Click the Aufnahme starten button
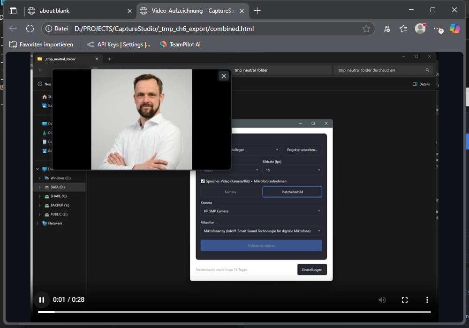 coord(261,246)
